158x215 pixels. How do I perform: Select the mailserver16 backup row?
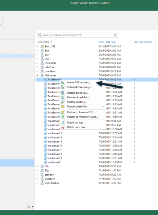point(96,146)
